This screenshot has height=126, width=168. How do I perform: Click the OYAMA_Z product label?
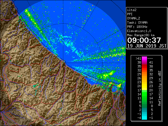click(134, 18)
